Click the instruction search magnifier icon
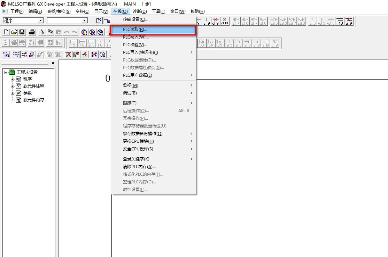 coord(92,32)
